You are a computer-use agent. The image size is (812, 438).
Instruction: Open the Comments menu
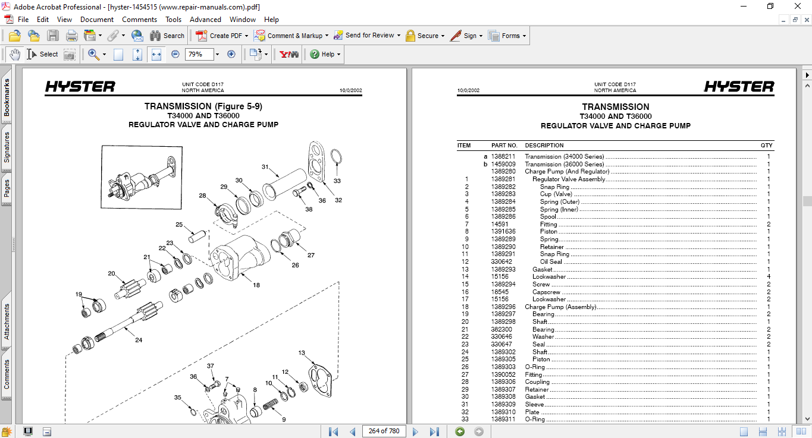(139, 20)
